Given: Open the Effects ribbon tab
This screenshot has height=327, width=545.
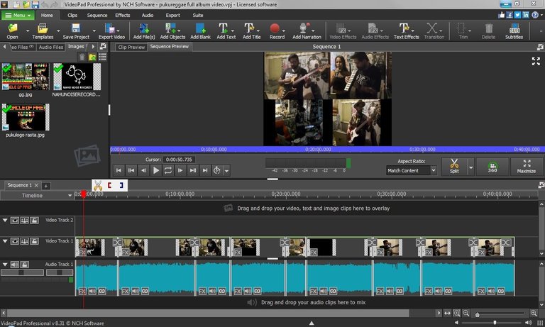Looking at the screenshot, I should 122,16.
